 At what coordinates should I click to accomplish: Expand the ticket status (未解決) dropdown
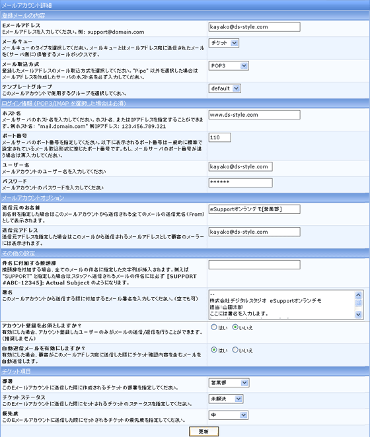point(226,399)
